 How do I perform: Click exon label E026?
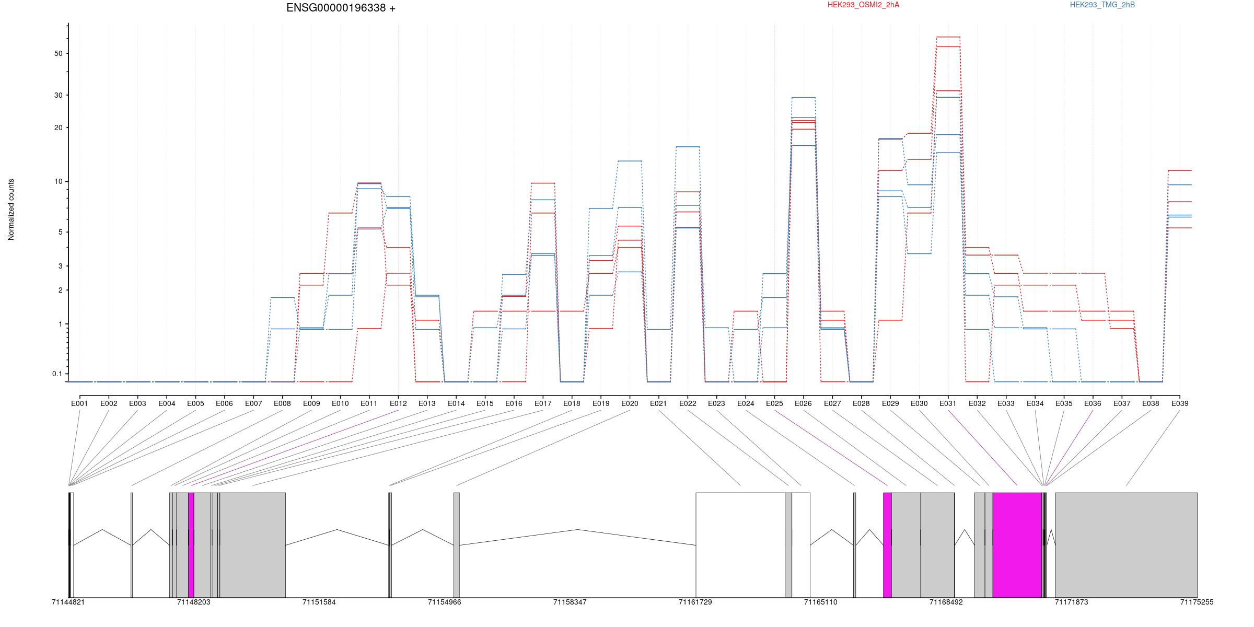(x=803, y=403)
